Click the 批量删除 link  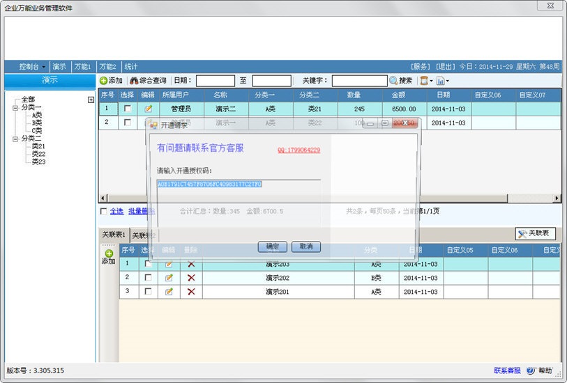point(142,211)
